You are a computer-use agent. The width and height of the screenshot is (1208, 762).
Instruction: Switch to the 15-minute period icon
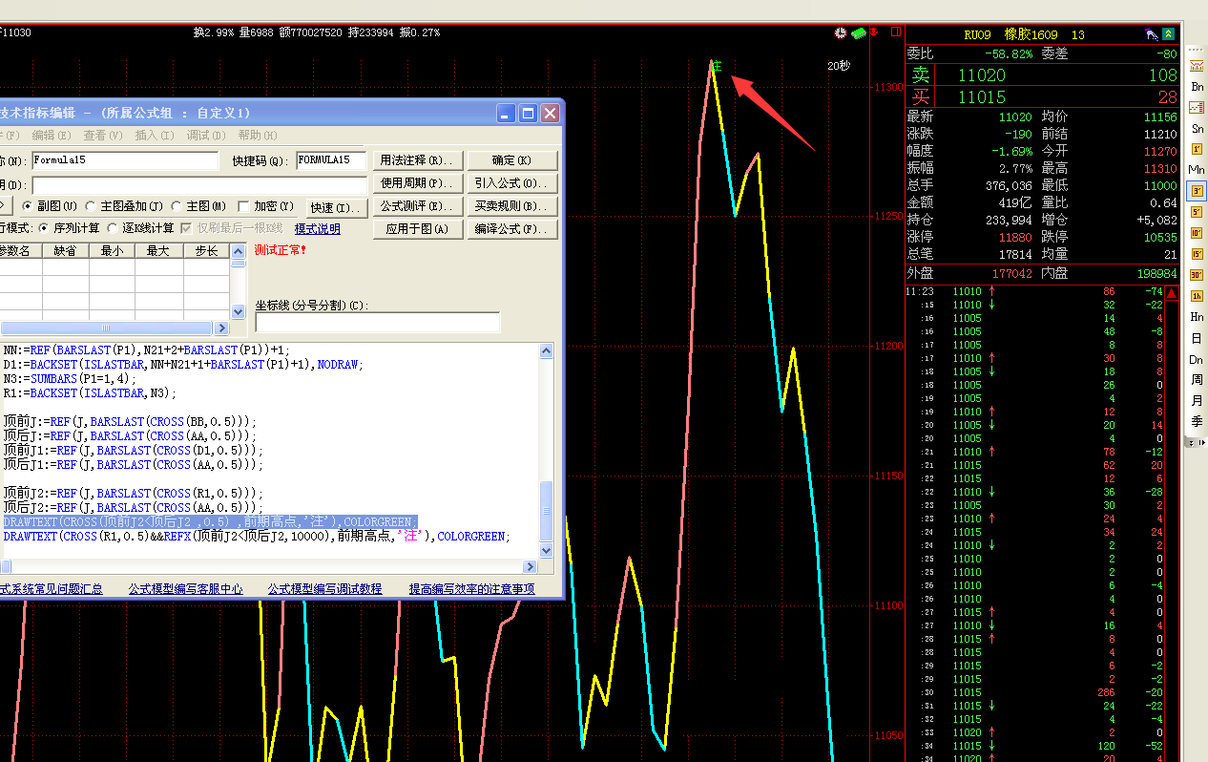pyautogui.click(x=1197, y=254)
